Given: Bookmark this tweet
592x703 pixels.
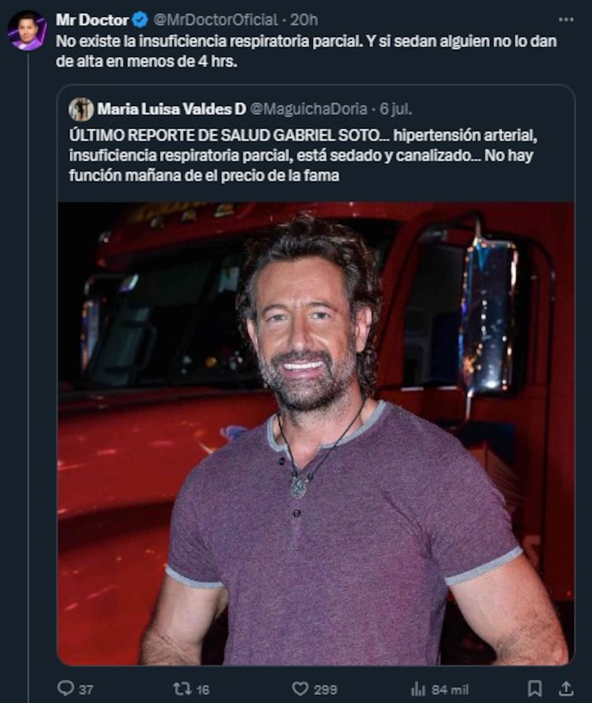Looking at the screenshot, I should click(535, 688).
